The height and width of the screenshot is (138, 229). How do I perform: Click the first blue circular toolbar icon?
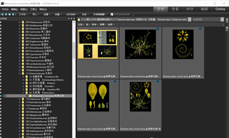[x=3, y=14]
